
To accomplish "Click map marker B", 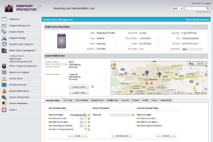I will [147, 73].
